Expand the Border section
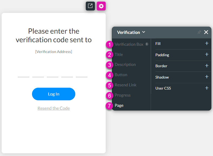213x156 pixels. pyautogui.click(x=207, y=66)
